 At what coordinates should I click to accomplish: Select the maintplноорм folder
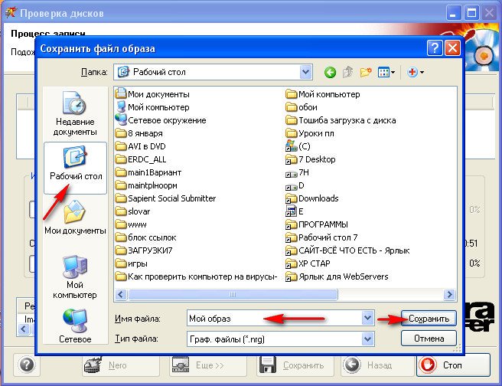click(146, 185)
